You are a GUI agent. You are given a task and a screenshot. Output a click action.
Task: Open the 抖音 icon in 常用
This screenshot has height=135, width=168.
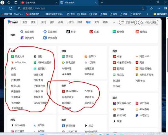[x=68, y=32]
